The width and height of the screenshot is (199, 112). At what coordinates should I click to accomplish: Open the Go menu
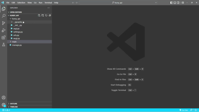pyautogui.click(x=35, y=3)
